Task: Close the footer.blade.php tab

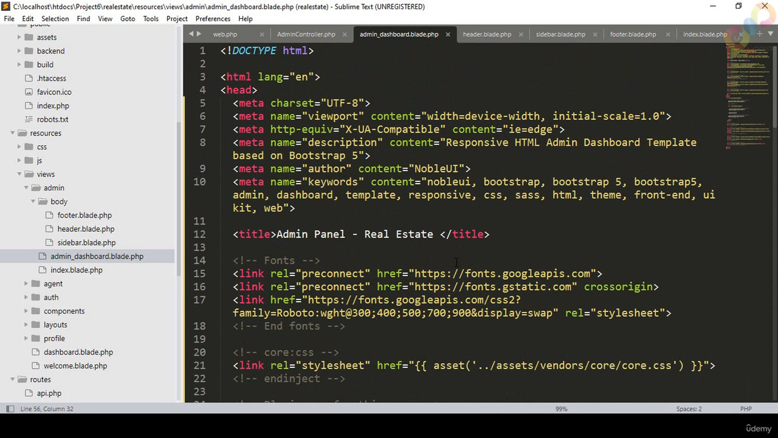Action: (x=668, y=34)
